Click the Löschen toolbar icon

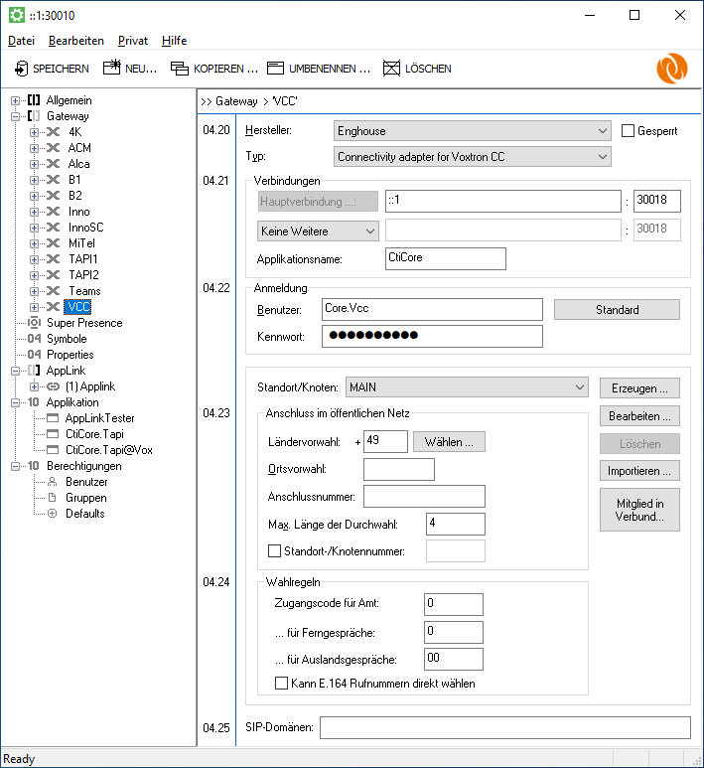pos(392,69)
